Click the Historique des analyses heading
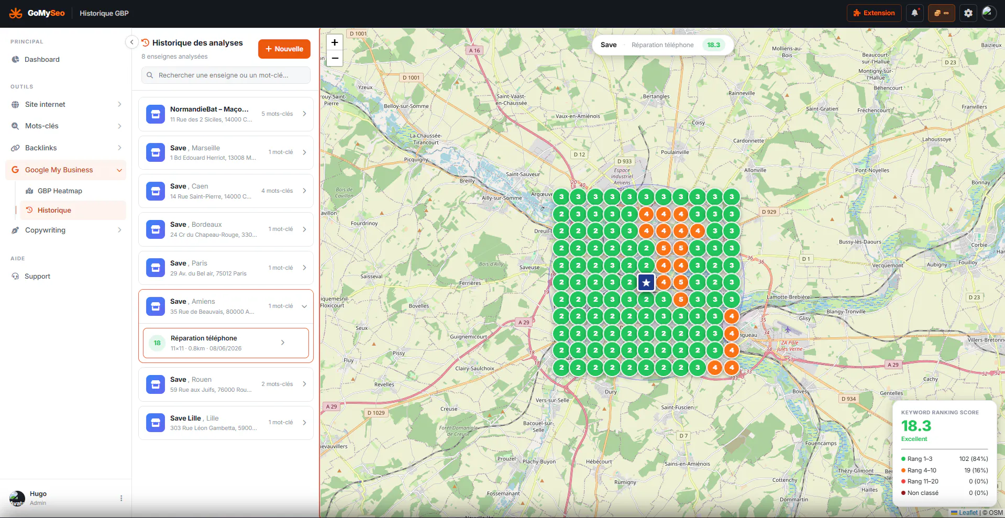This screenshot has height=518, width=1005. point(197,43)
